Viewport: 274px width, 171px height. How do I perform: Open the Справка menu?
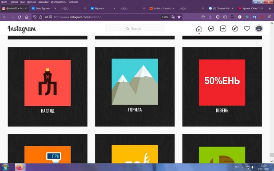click(x=73, y=2)
